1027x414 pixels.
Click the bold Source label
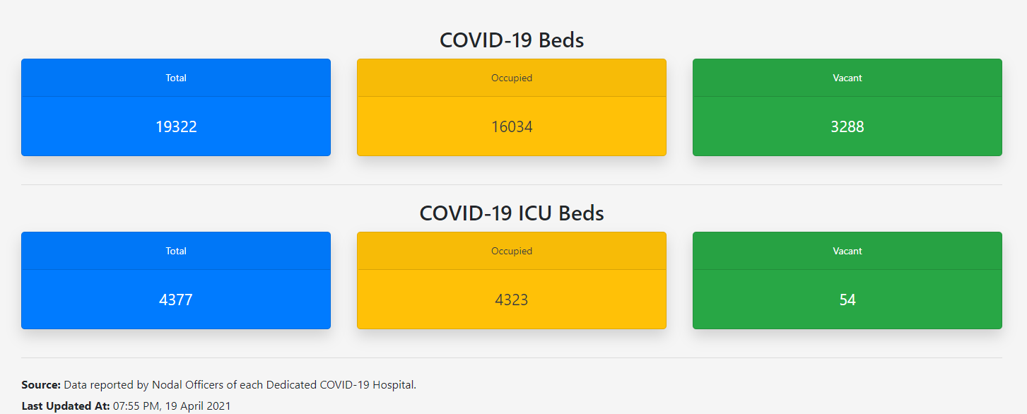41,385
